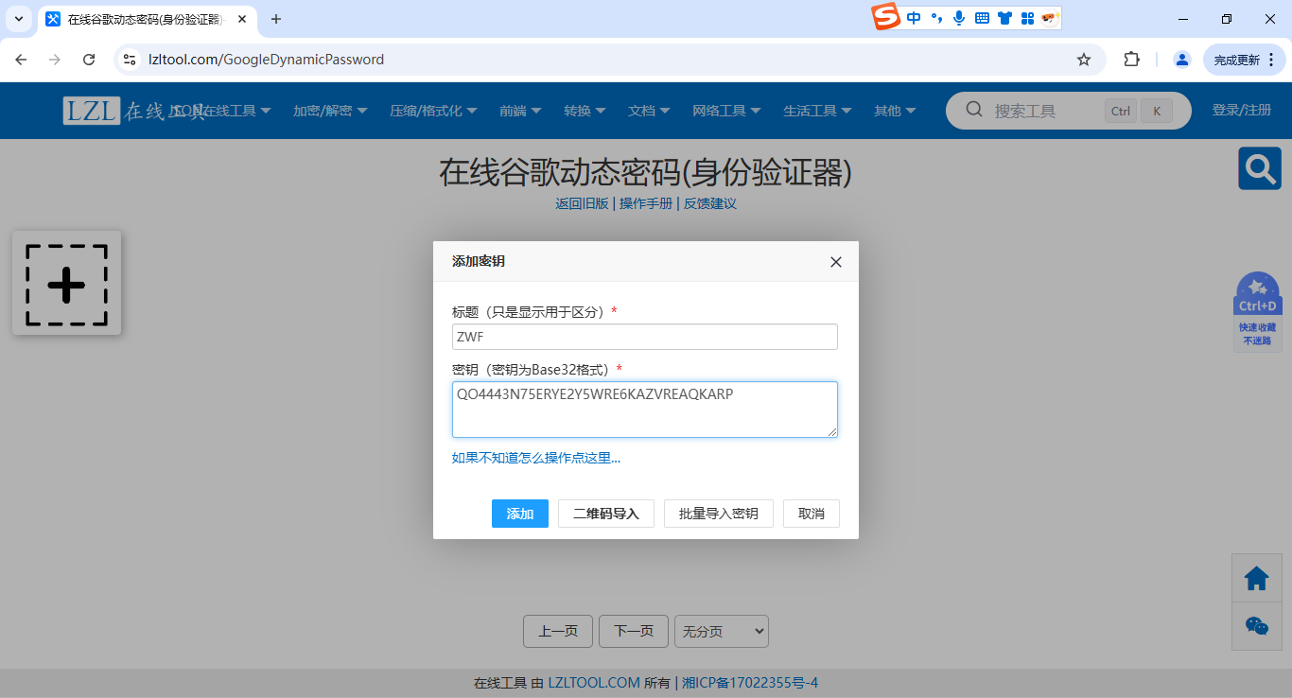Toggle Sogou punctuation mode icon

point(936,18)
